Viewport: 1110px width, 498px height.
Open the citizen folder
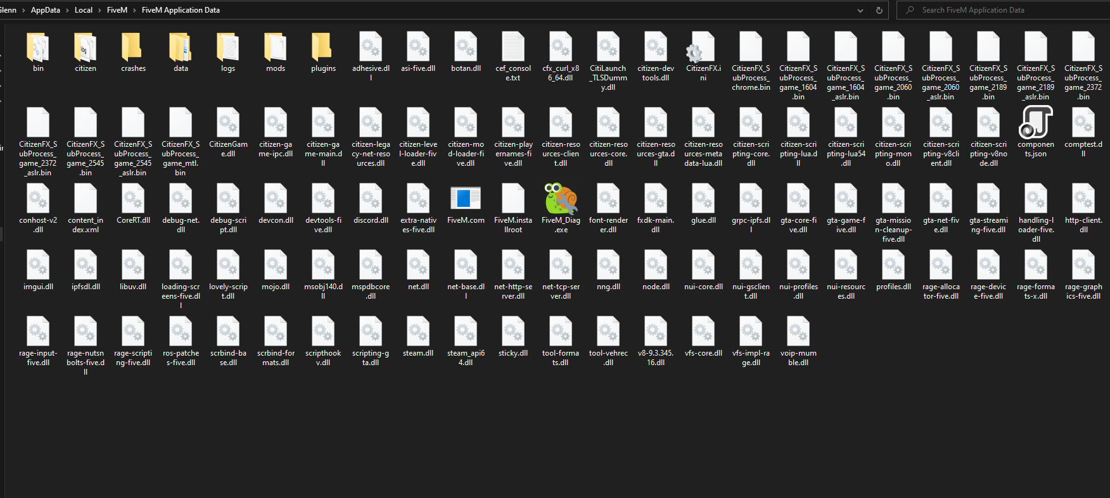coord(86,49)
